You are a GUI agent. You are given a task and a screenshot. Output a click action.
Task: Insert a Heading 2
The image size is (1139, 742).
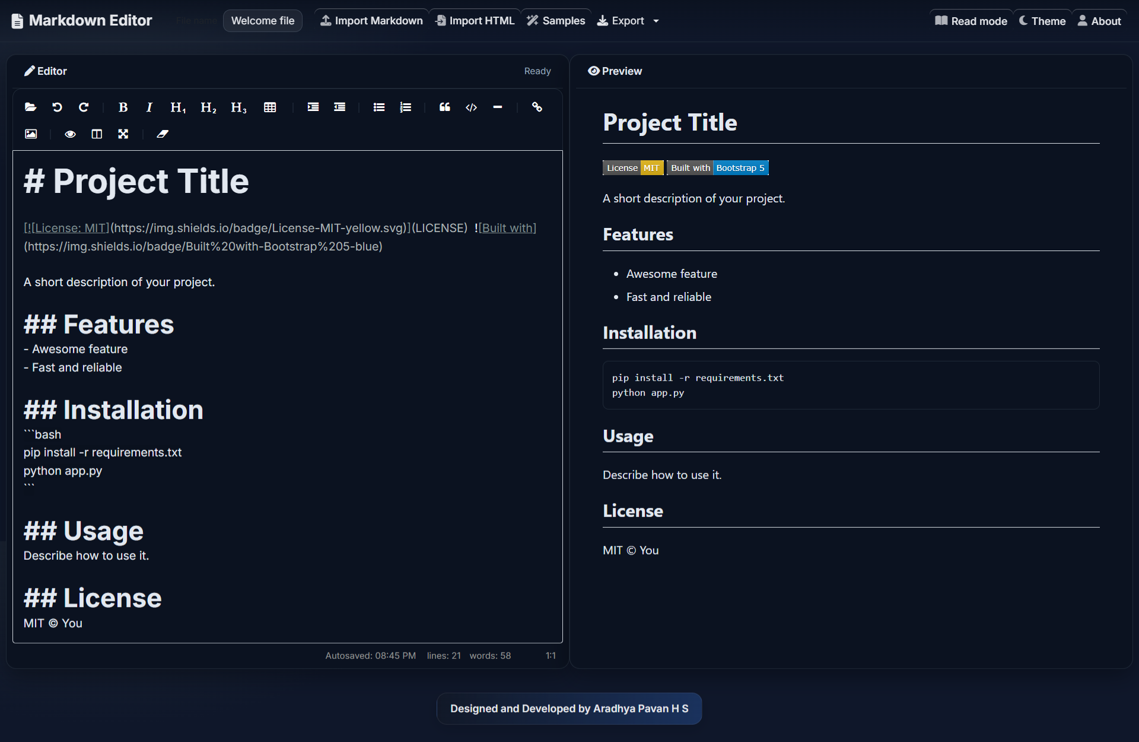[208, 107]
